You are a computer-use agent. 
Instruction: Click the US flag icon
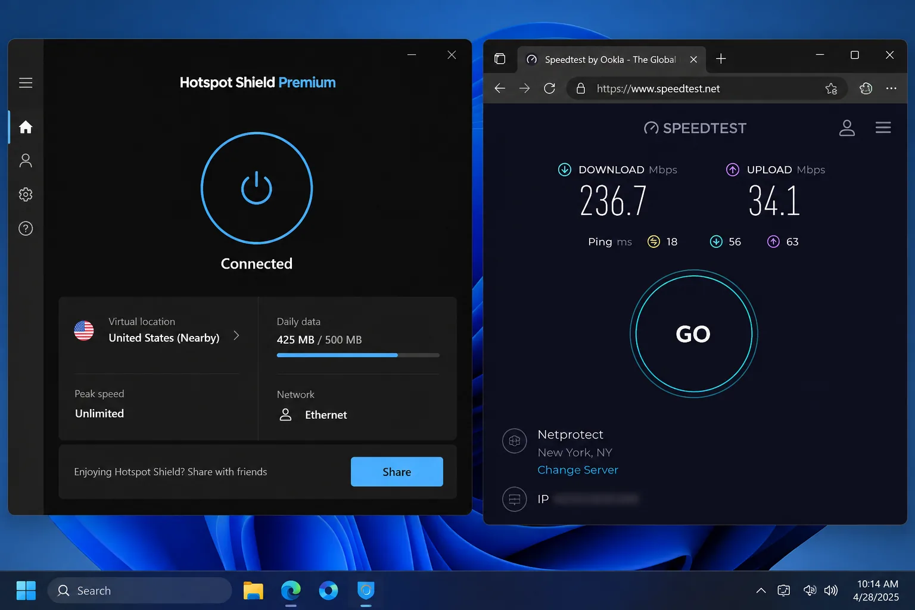pyautogui.click(x=84, y=331)
